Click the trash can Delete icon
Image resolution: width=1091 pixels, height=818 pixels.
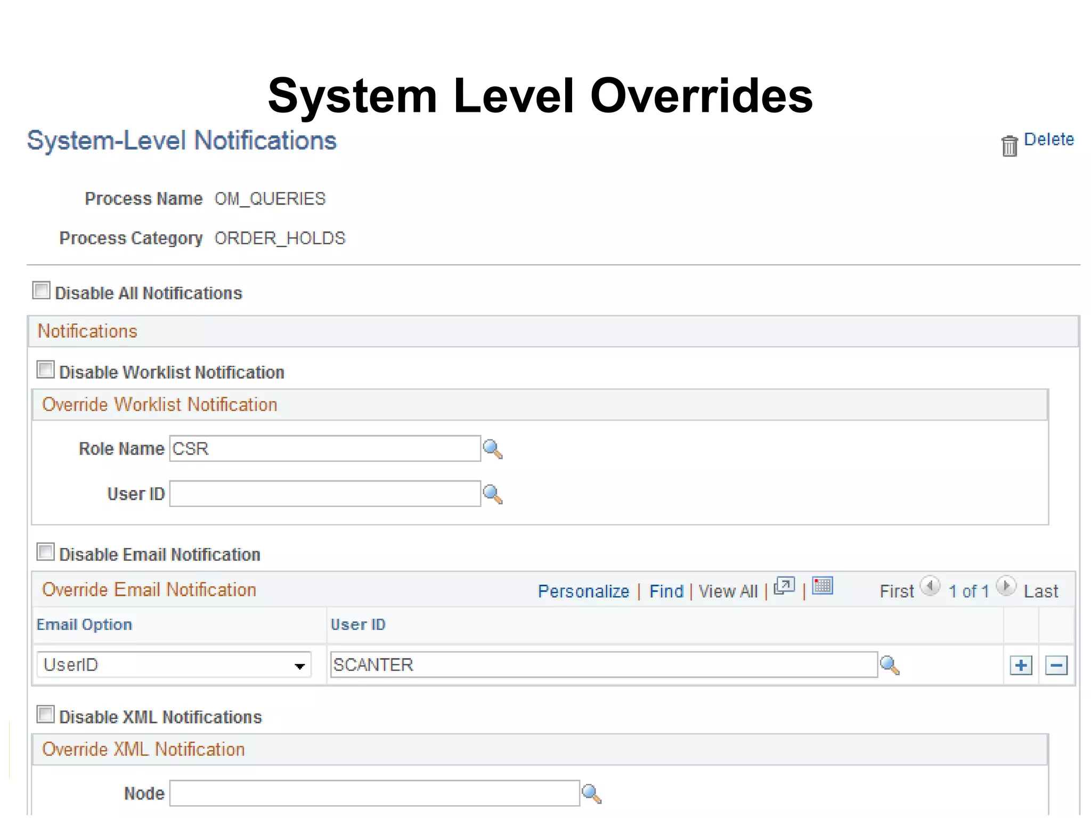pyautogui.click(x=1009, y=145)
